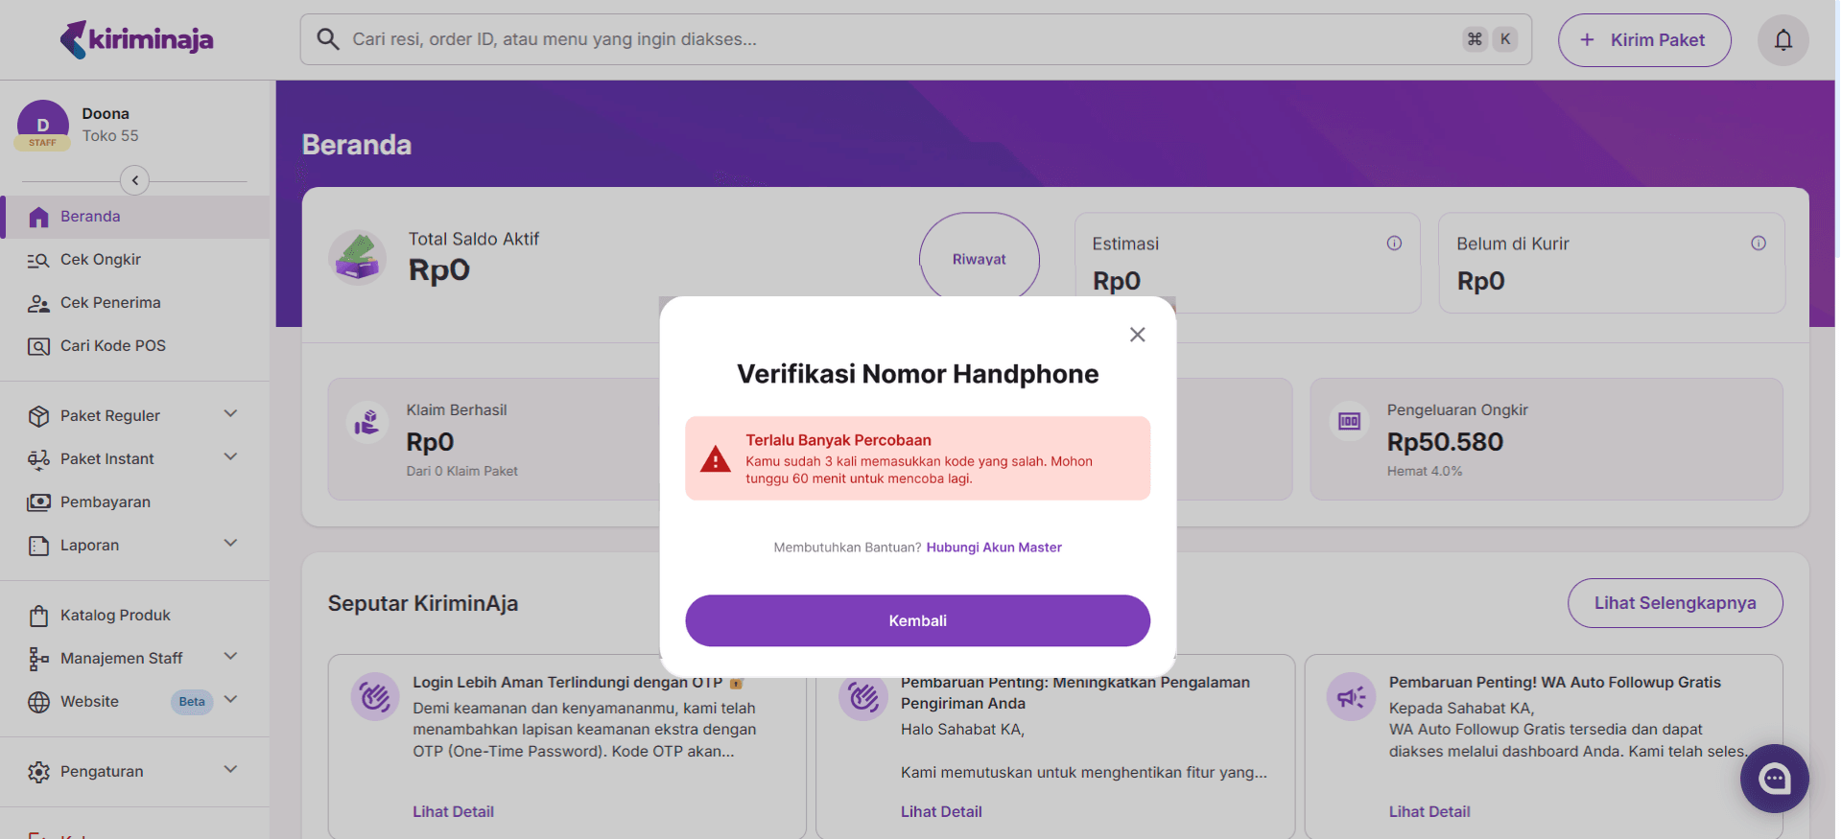1842x839 pixels.
Task: Close the phone verification dialog
Action: 1137,335
